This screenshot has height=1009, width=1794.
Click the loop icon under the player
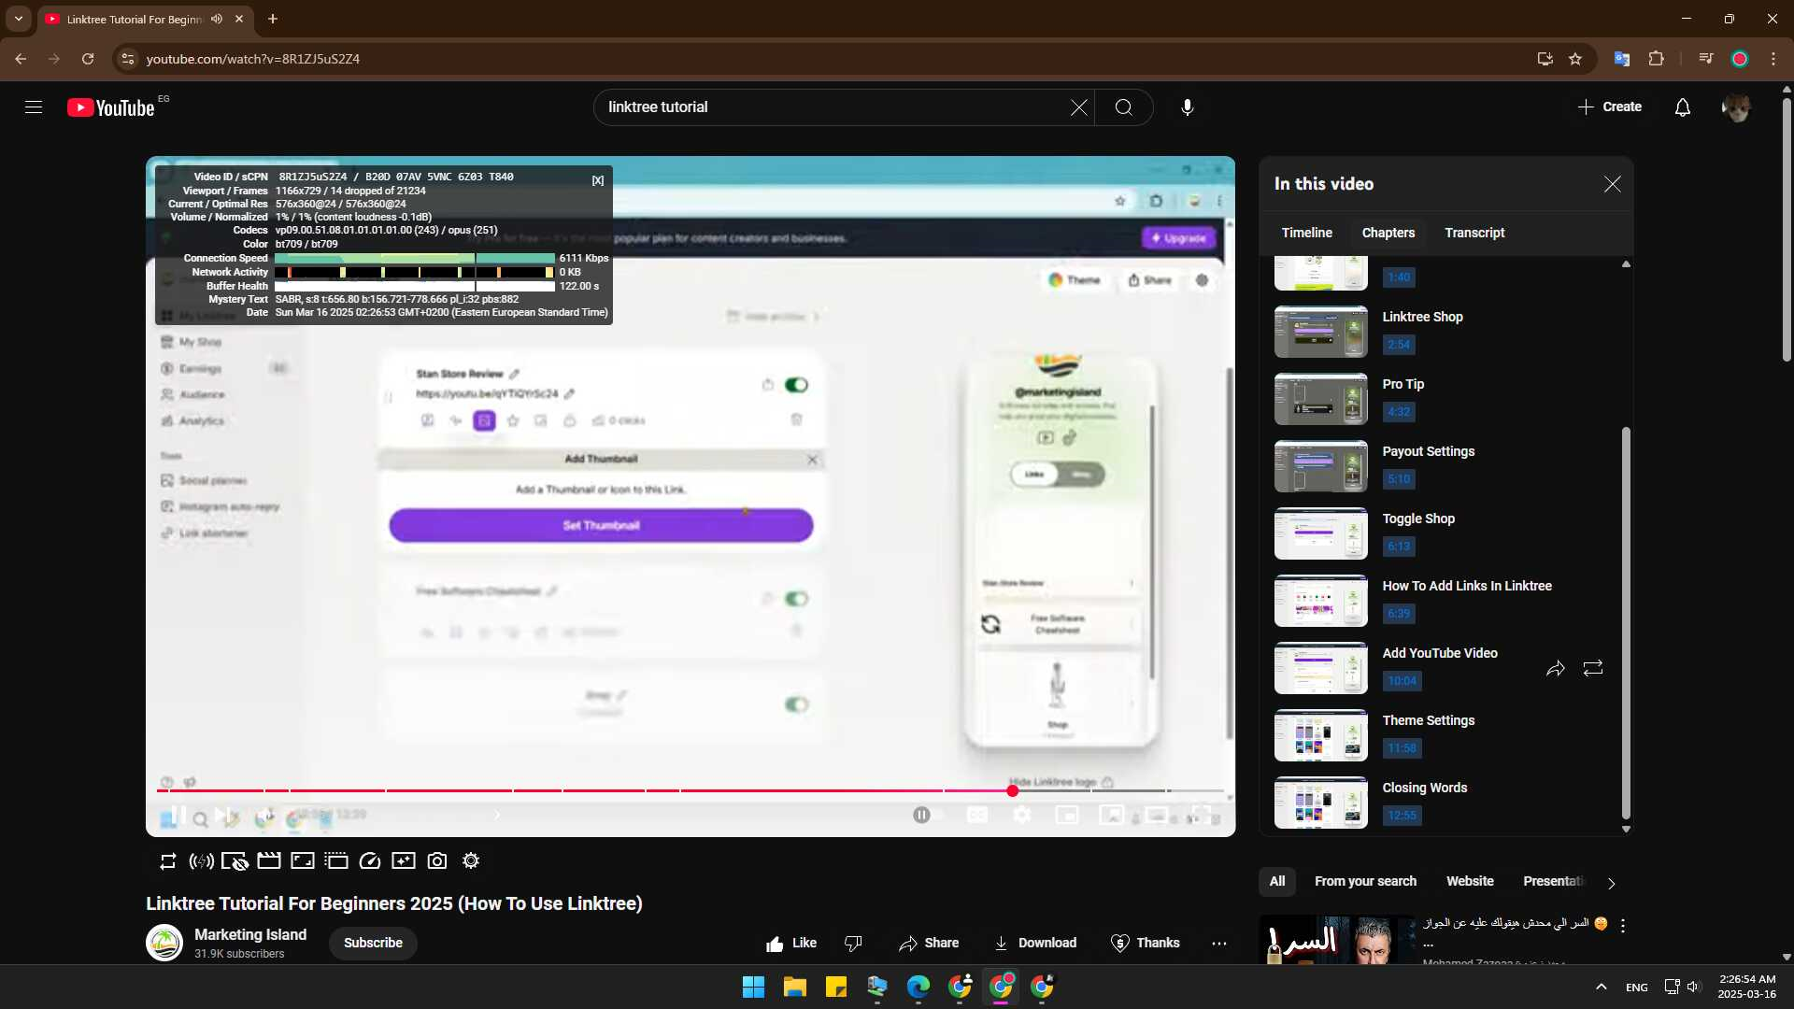click(168, 861)
